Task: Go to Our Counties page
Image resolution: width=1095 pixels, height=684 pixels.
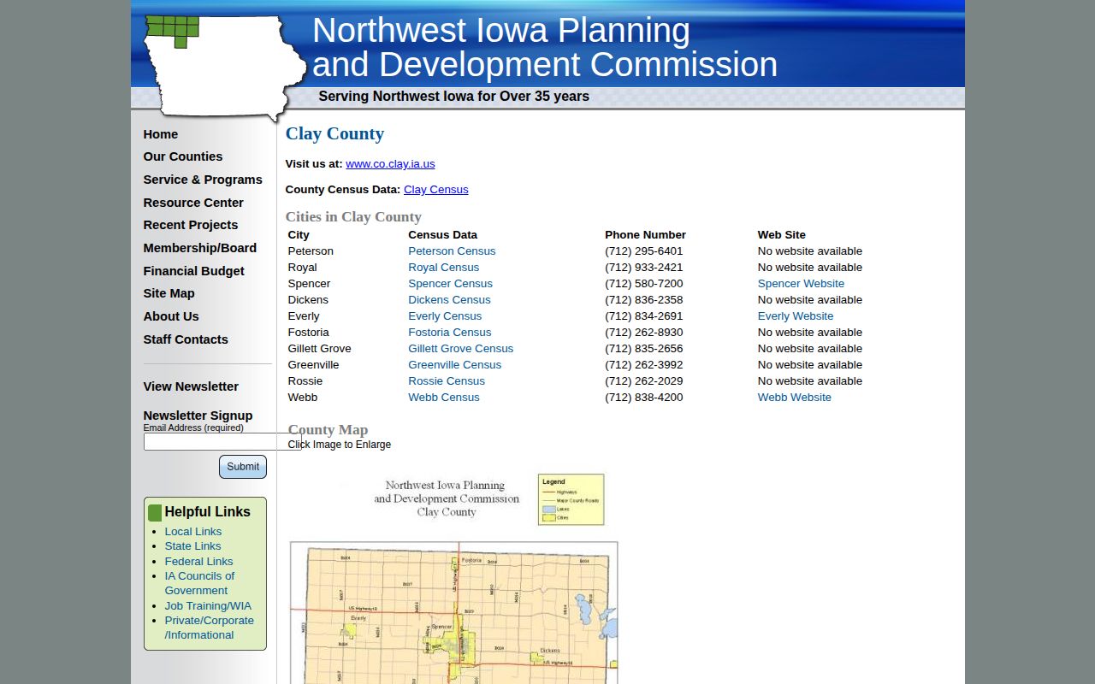Action: 183,156
